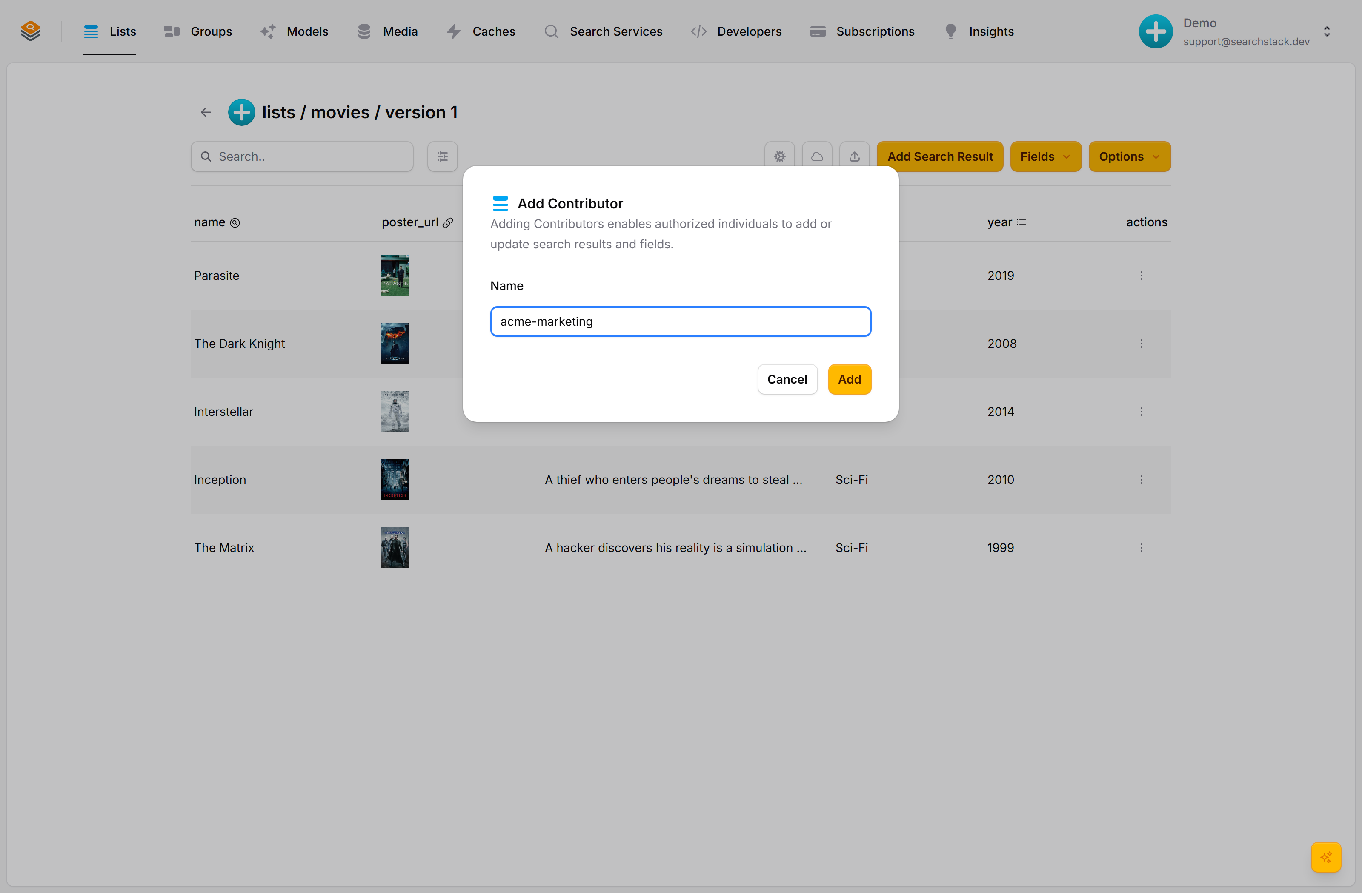Click the Demo account avatar

click(x=1156, y=31)
